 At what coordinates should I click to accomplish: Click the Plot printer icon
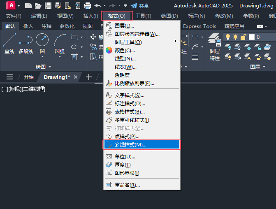pos(88,6)
